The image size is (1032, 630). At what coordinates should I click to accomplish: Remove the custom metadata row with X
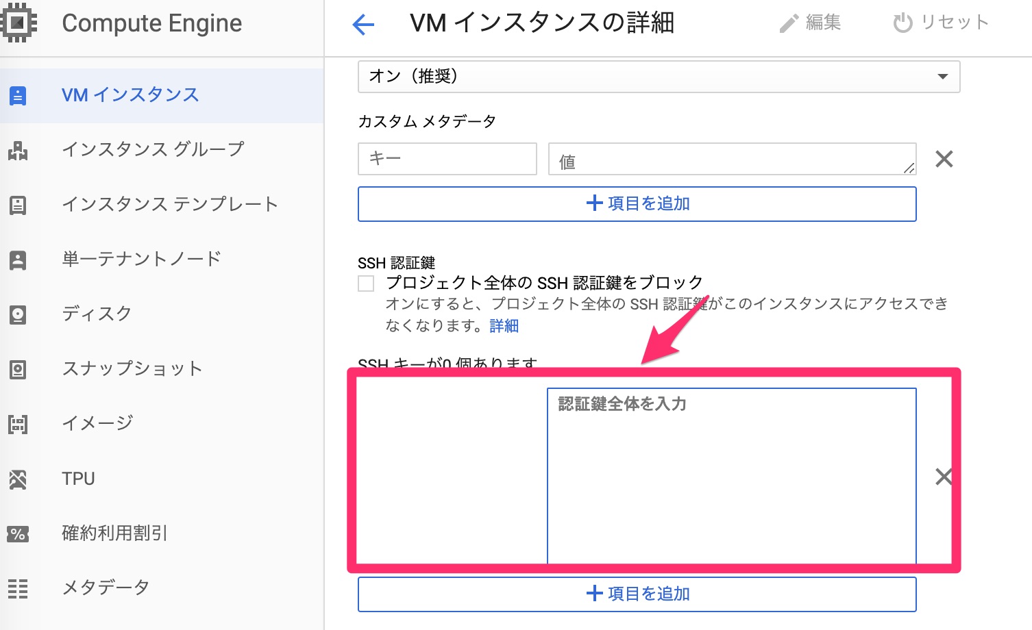944,159
